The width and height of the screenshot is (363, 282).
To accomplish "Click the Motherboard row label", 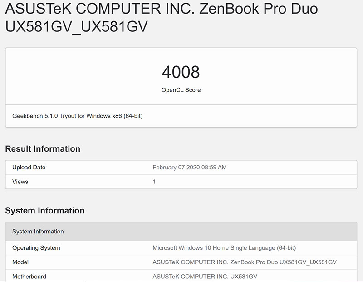I will pos(29,277).
